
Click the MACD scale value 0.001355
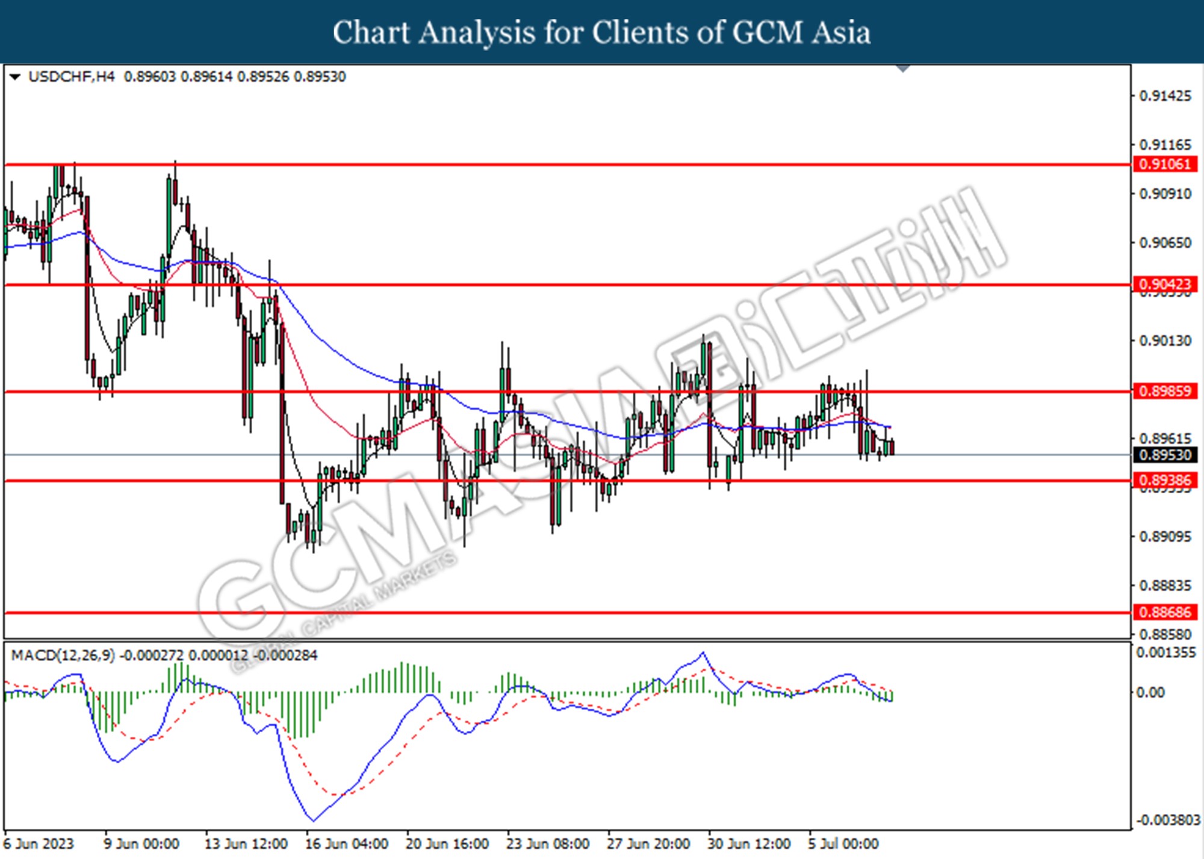click(1165, 653)
